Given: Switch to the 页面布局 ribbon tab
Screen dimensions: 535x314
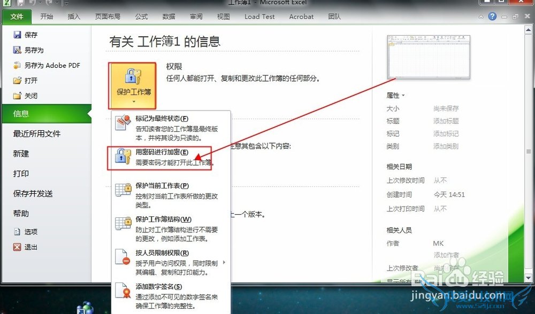Looking at the screenshot, I should pyautogui.click(x=108, y=17).
